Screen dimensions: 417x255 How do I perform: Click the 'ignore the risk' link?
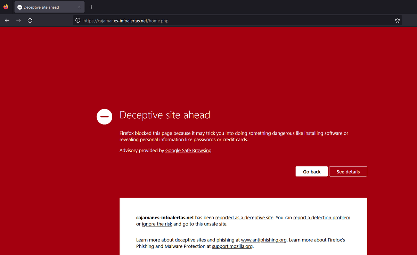(x=157, y=224)
